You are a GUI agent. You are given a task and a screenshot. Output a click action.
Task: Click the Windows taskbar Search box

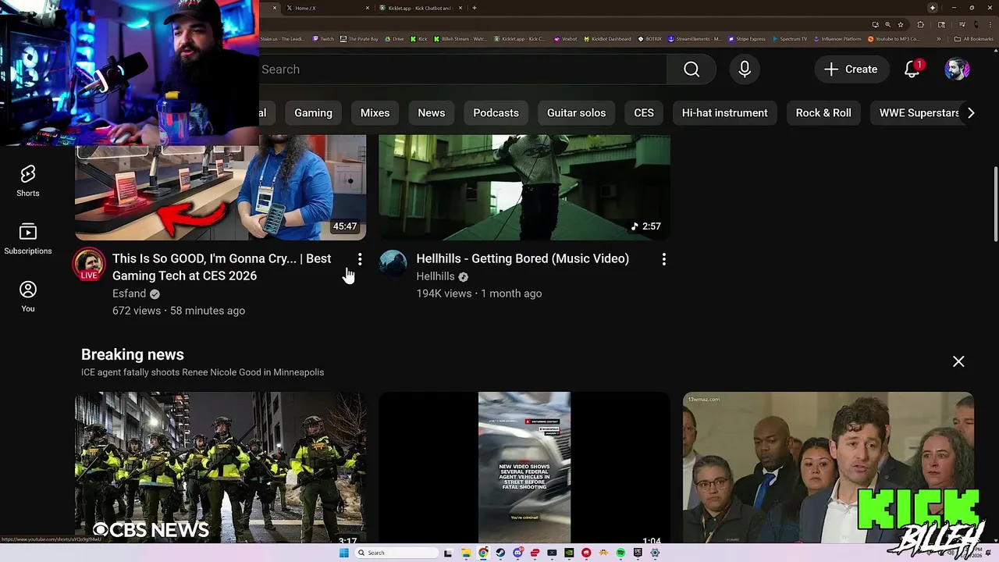tap(396, 553)
